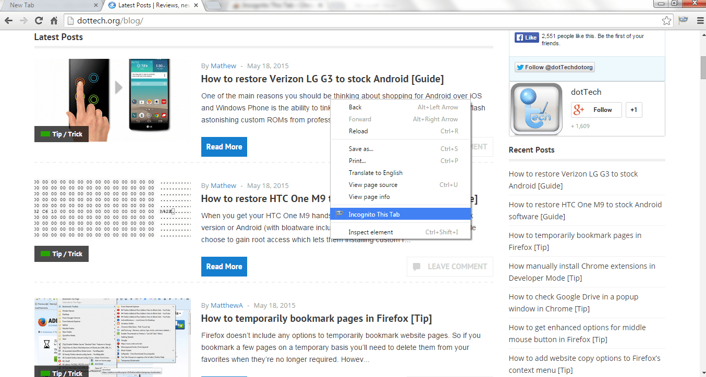
Task: Open recent post middle mouse button Firefox
Action: tap(577, 333)
